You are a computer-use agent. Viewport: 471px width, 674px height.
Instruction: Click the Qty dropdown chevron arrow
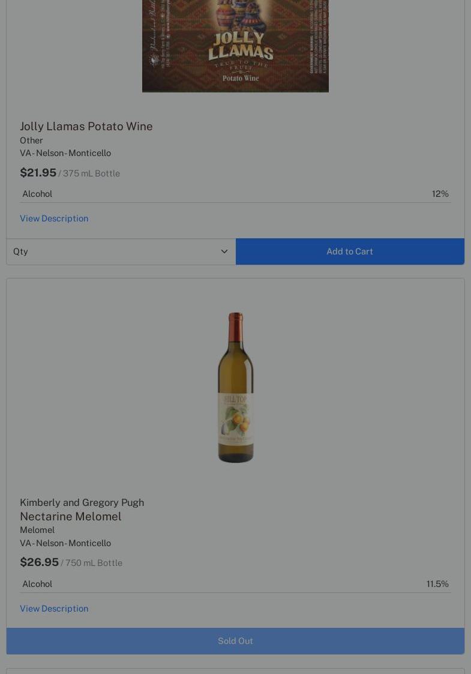click(x=224, y=251)
